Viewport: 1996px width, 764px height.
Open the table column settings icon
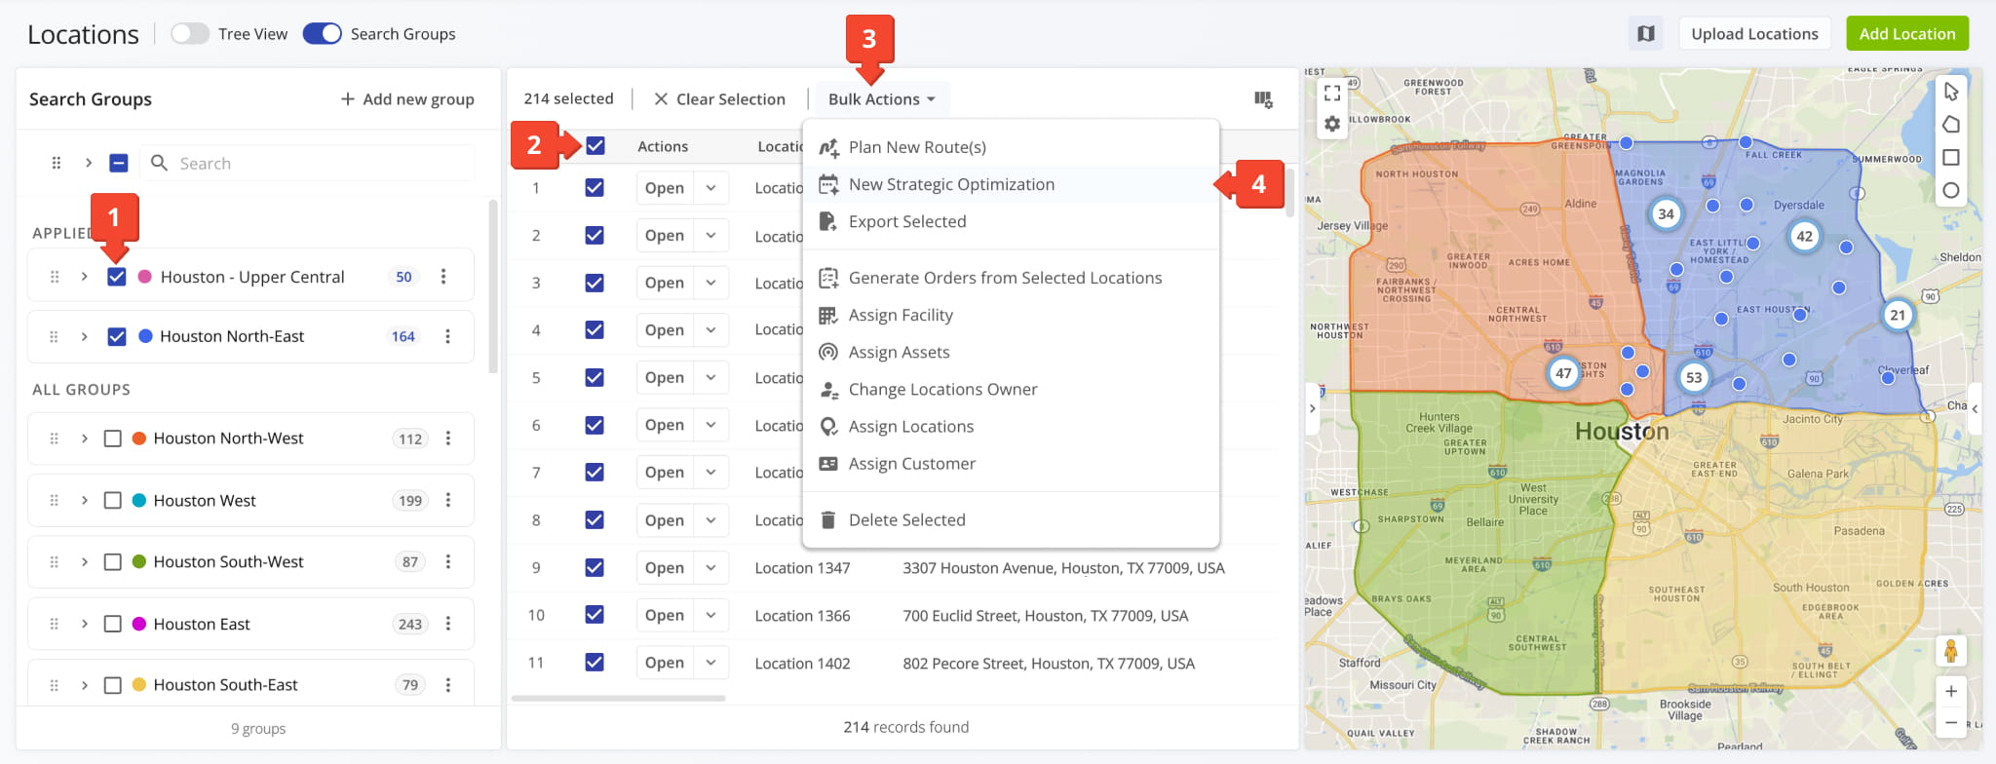coord(1263,99)
